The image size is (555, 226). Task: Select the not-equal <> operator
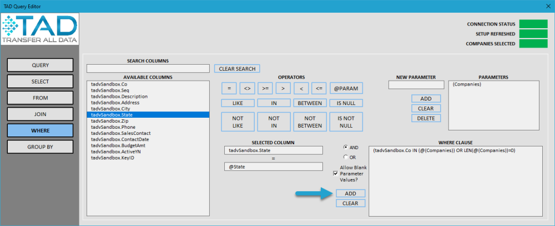(248, 88)
